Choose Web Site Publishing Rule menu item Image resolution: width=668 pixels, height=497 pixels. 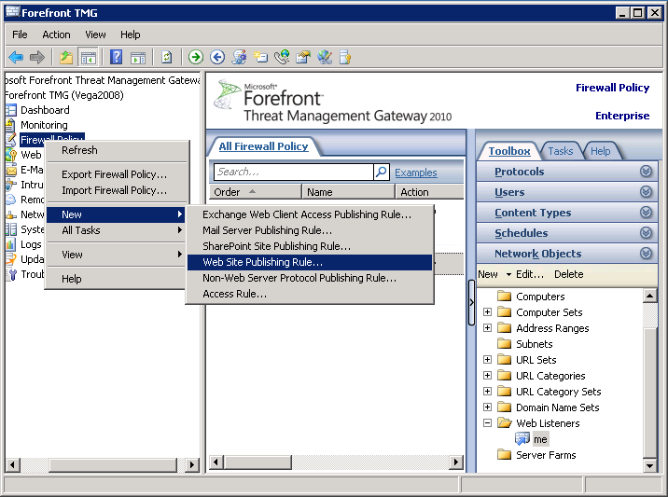[x=262, y=262]
